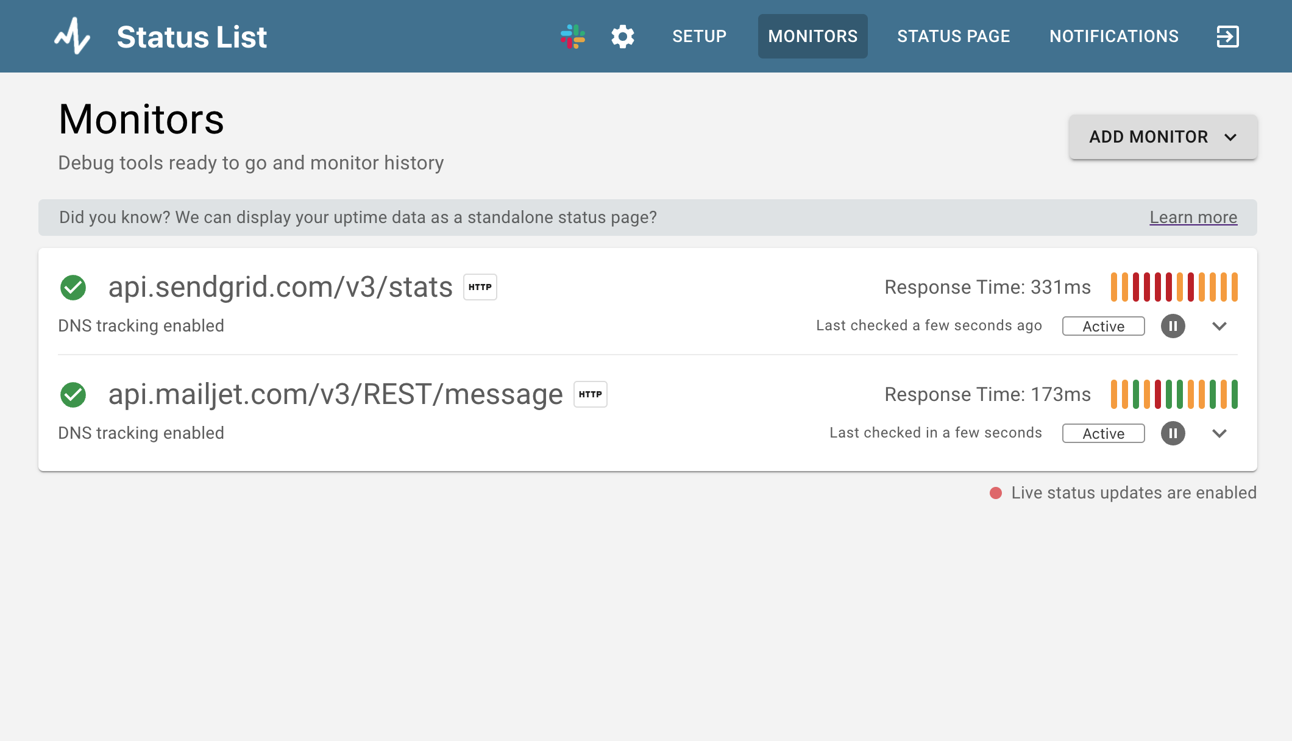This screenshot has width=1292, height=741.
Task: Open the Slack integration icon
Action: [573, 37]
